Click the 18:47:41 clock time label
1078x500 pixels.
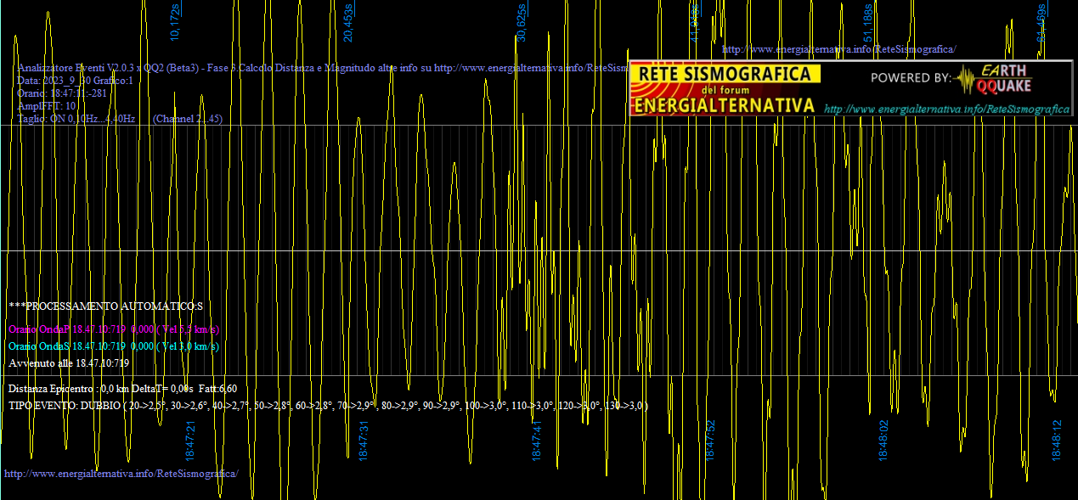pos(537,441)
